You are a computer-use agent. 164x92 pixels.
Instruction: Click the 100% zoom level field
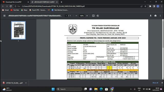81,16
